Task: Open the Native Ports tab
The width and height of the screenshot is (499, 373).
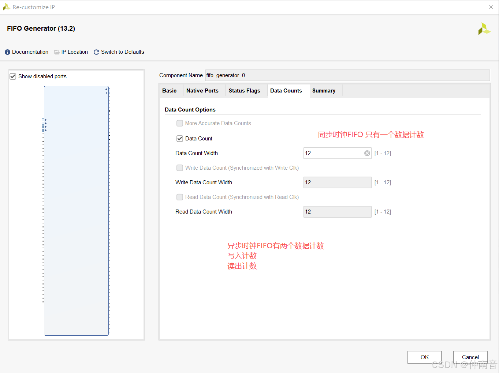Action: click(202, 91)
